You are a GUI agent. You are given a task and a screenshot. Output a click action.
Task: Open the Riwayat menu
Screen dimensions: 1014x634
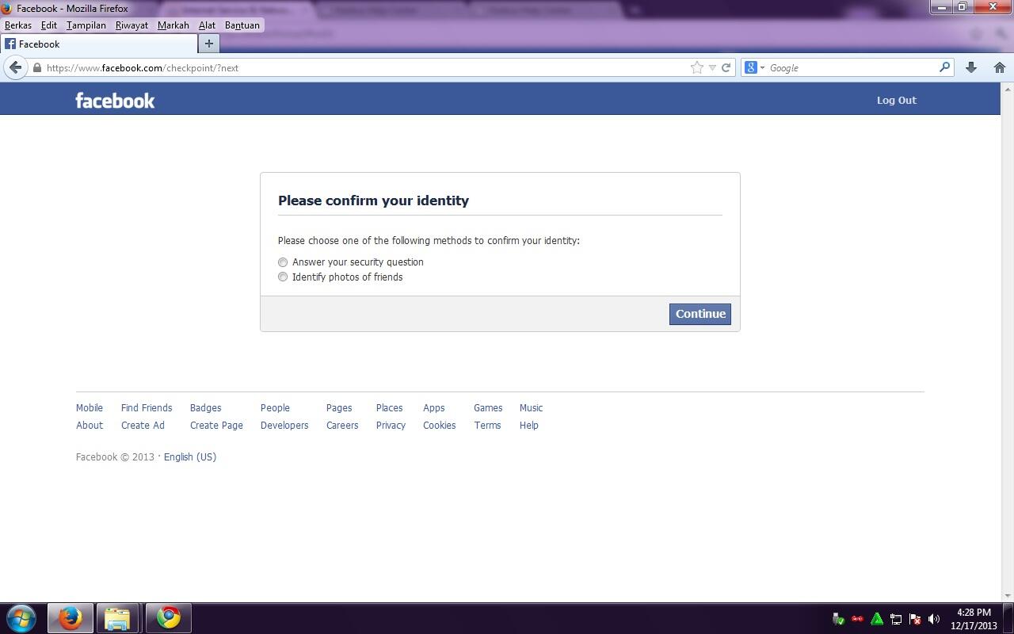point(132,25)
